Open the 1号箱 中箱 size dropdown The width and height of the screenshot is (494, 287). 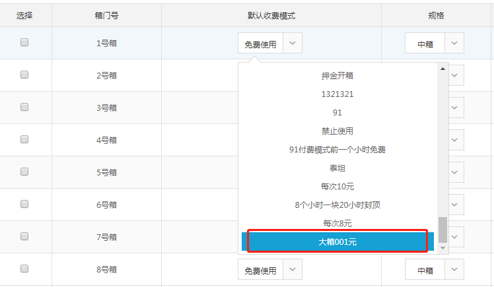(454, 44)
